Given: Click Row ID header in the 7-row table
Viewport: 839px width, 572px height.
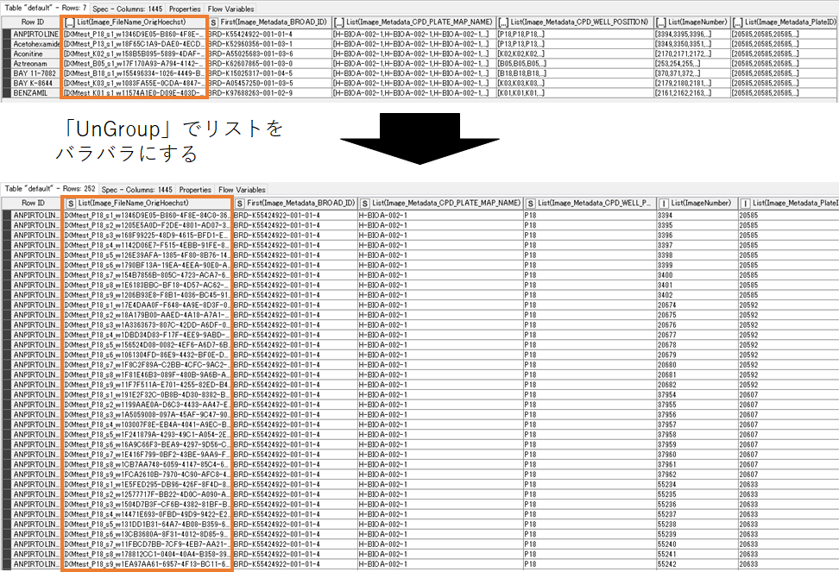Looking at the screenshot, I should pos(33,22).
